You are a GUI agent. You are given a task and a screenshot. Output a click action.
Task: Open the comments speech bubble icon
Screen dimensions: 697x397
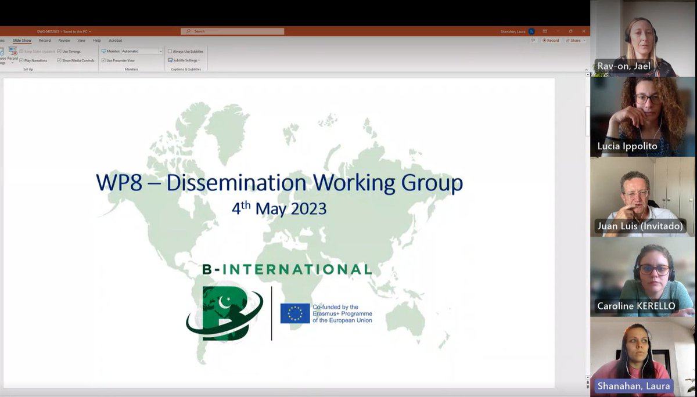point(533,41)
